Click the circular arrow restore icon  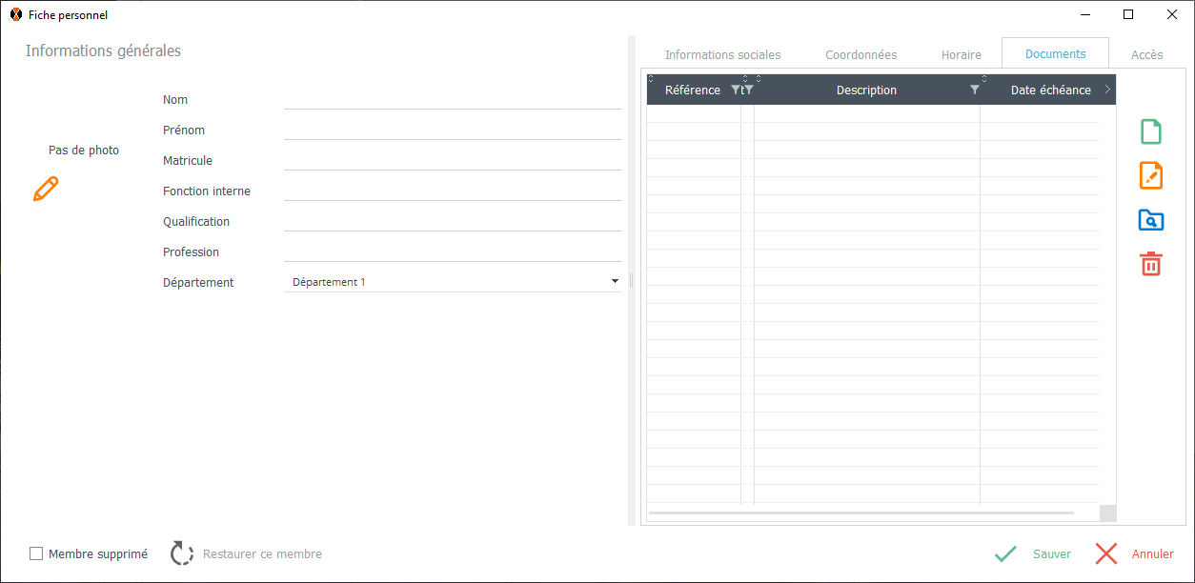pos(182,553)
